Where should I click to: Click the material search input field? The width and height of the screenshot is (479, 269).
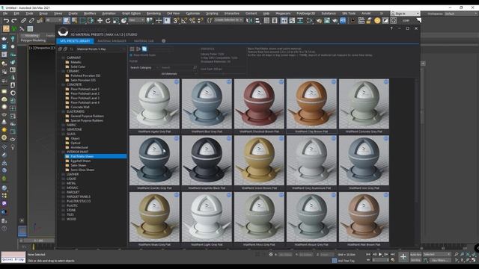(x=179, y=67)
